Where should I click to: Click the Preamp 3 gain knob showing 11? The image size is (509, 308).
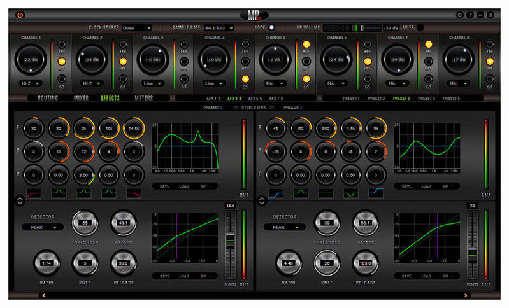[59, 151]
